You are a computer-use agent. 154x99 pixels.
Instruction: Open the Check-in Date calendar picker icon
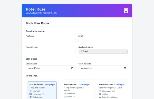72,68
